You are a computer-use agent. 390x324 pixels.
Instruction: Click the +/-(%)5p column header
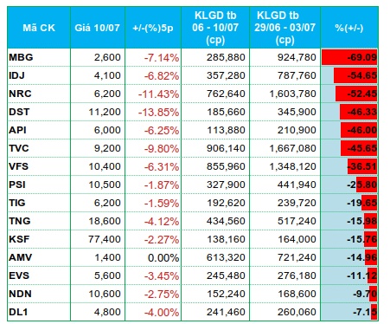153,28
